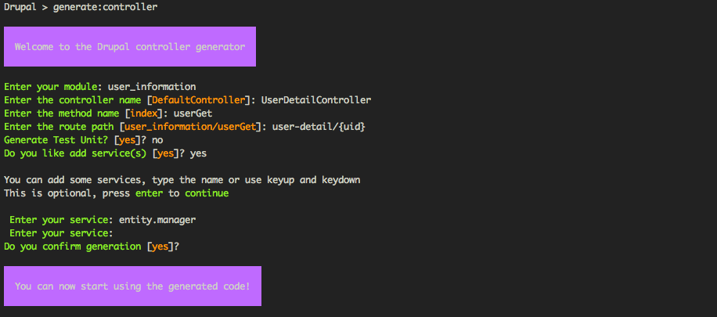Click the entered route 'user-detail/{uid}'
Screen dimensions: 717x317
[319, 127]
